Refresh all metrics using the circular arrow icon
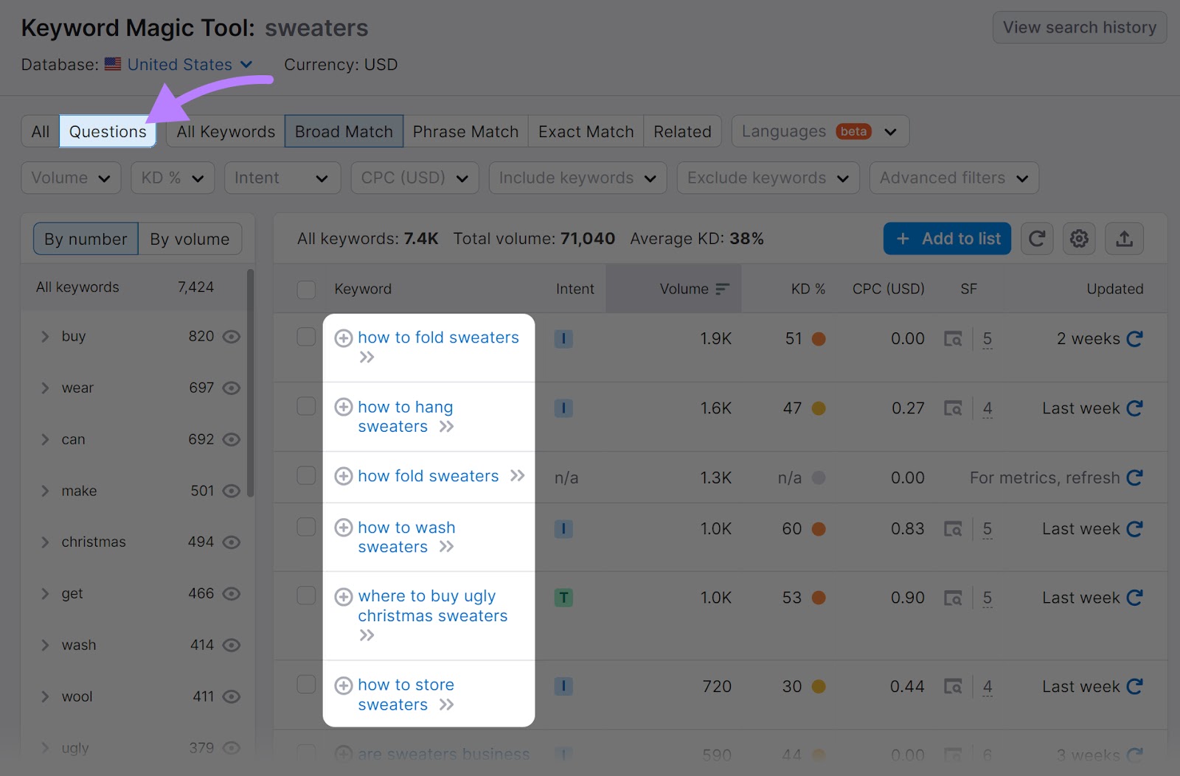The height and width of the screenshot is (776, 1180). point(1037,239)
